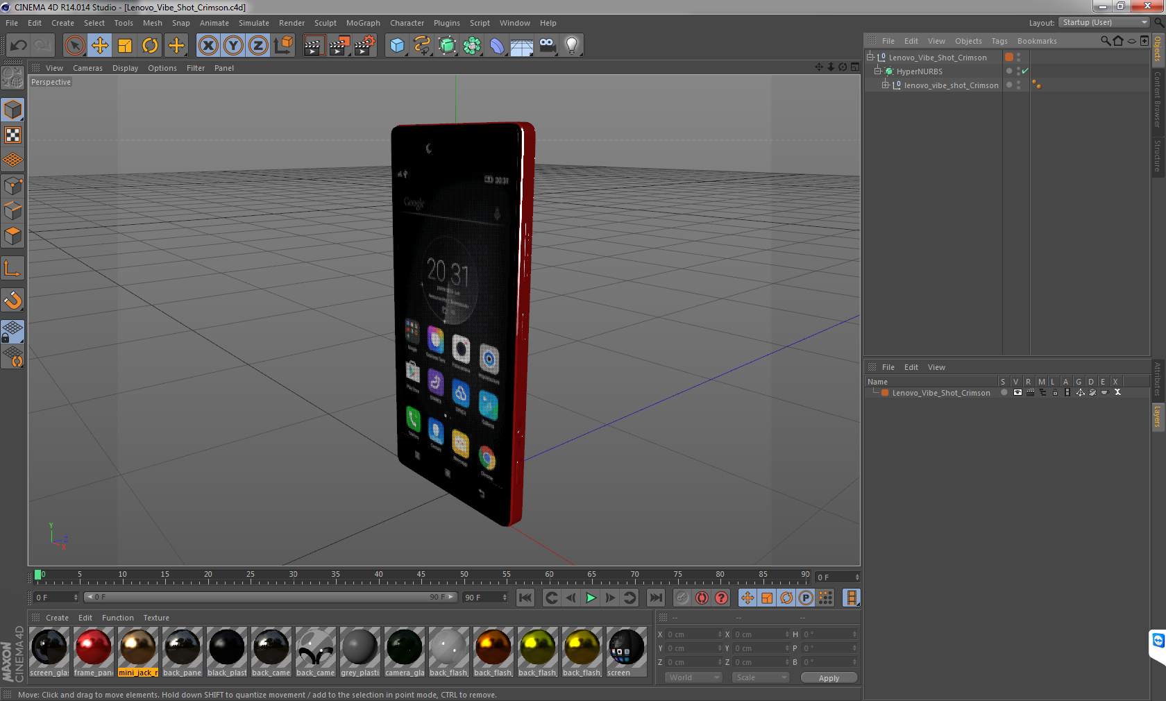This screenshot has height=701, width=1166.
Task: Switch to Points mode
Action: click(13, 186)
